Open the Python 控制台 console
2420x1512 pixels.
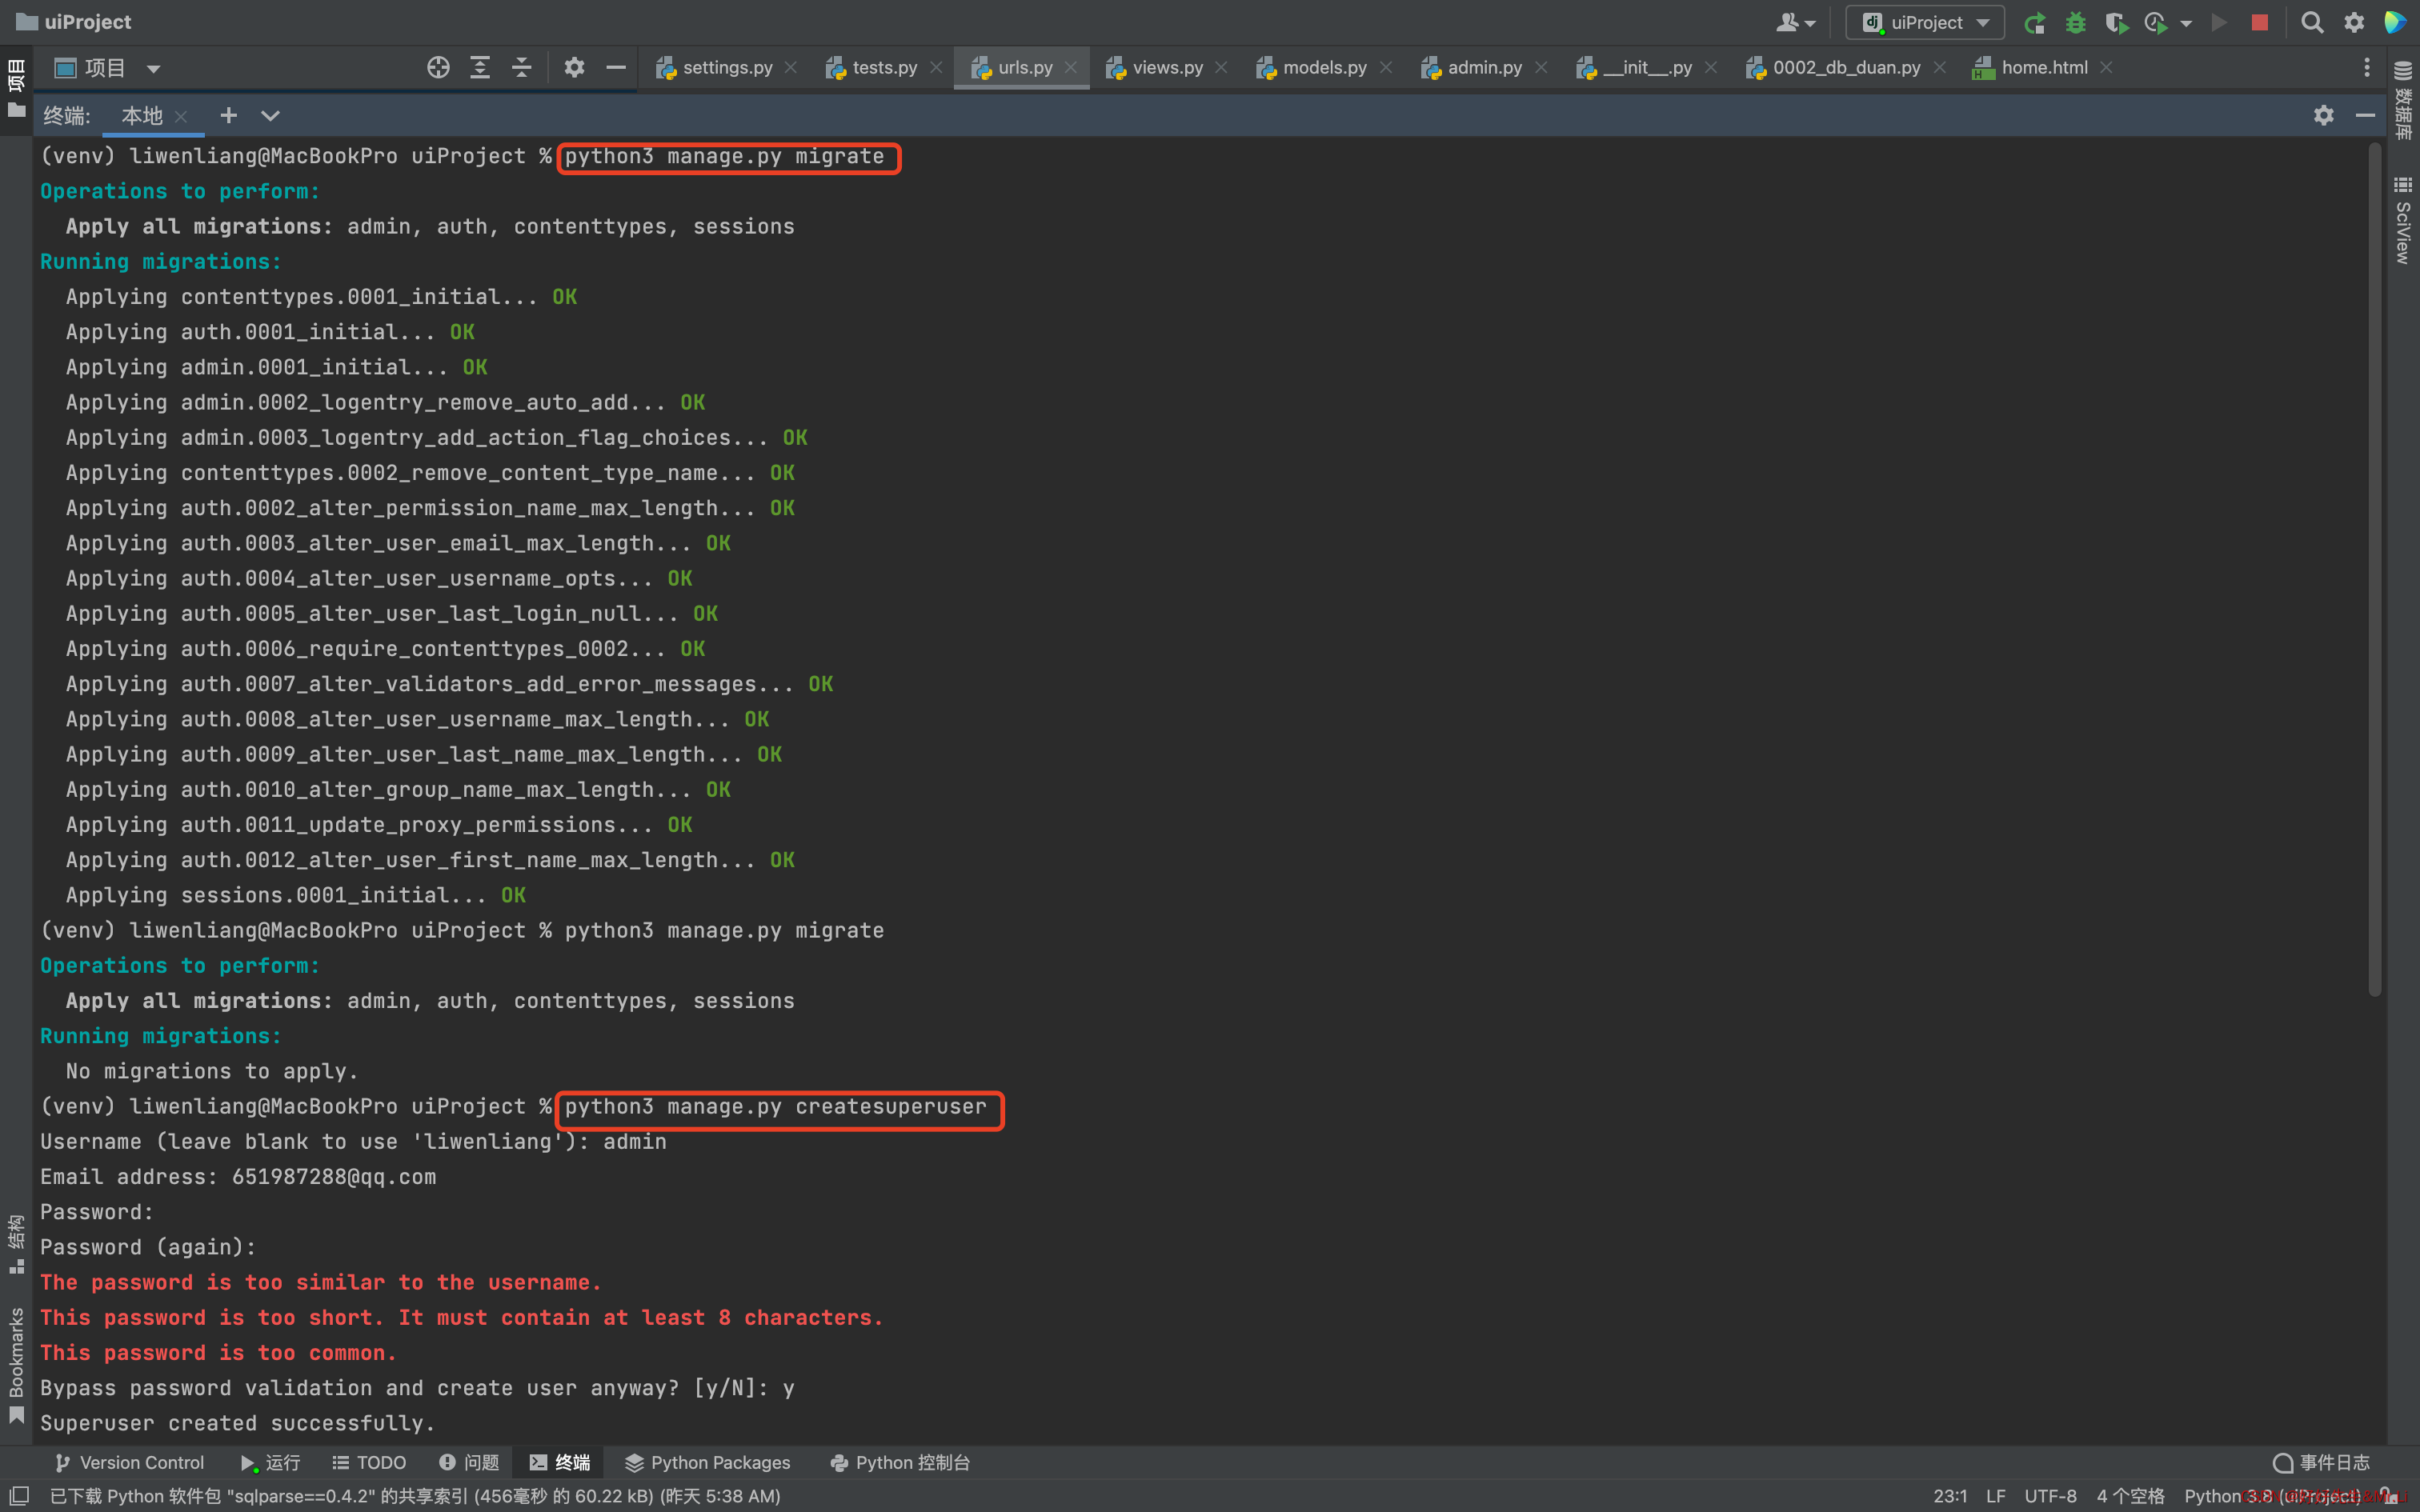(900, 1462)
